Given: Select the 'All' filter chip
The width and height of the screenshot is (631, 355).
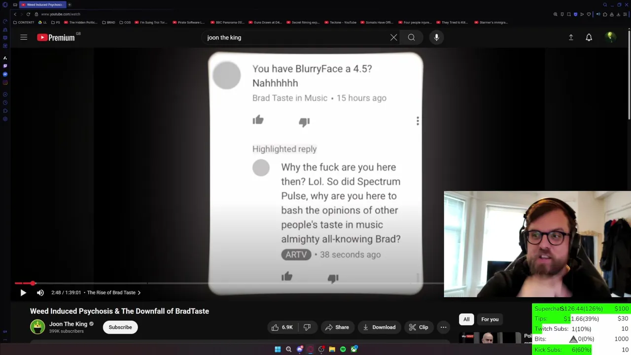Looking at the screenshot, I should coord(466,319).
